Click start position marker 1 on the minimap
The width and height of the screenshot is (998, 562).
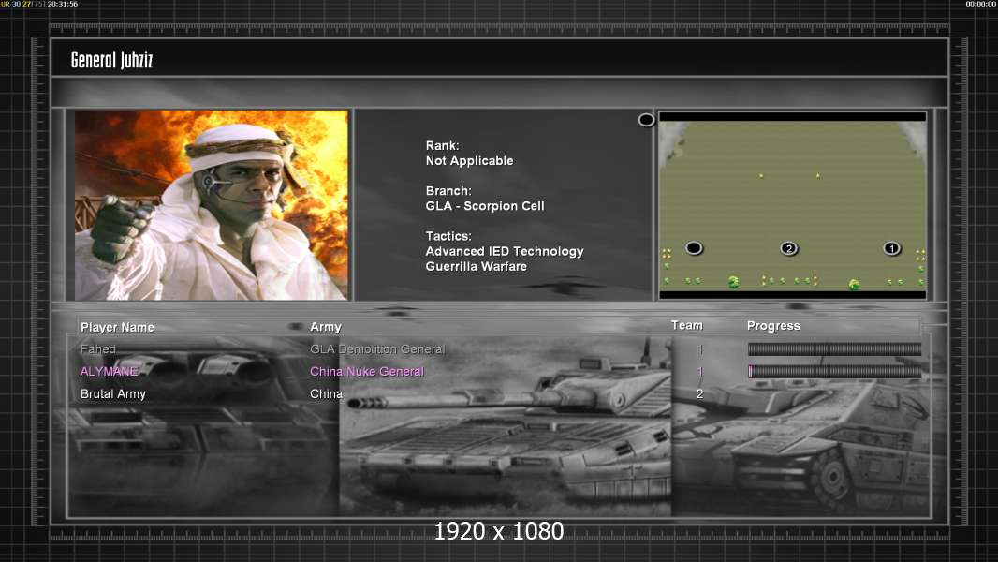click(x=891, y=248)
